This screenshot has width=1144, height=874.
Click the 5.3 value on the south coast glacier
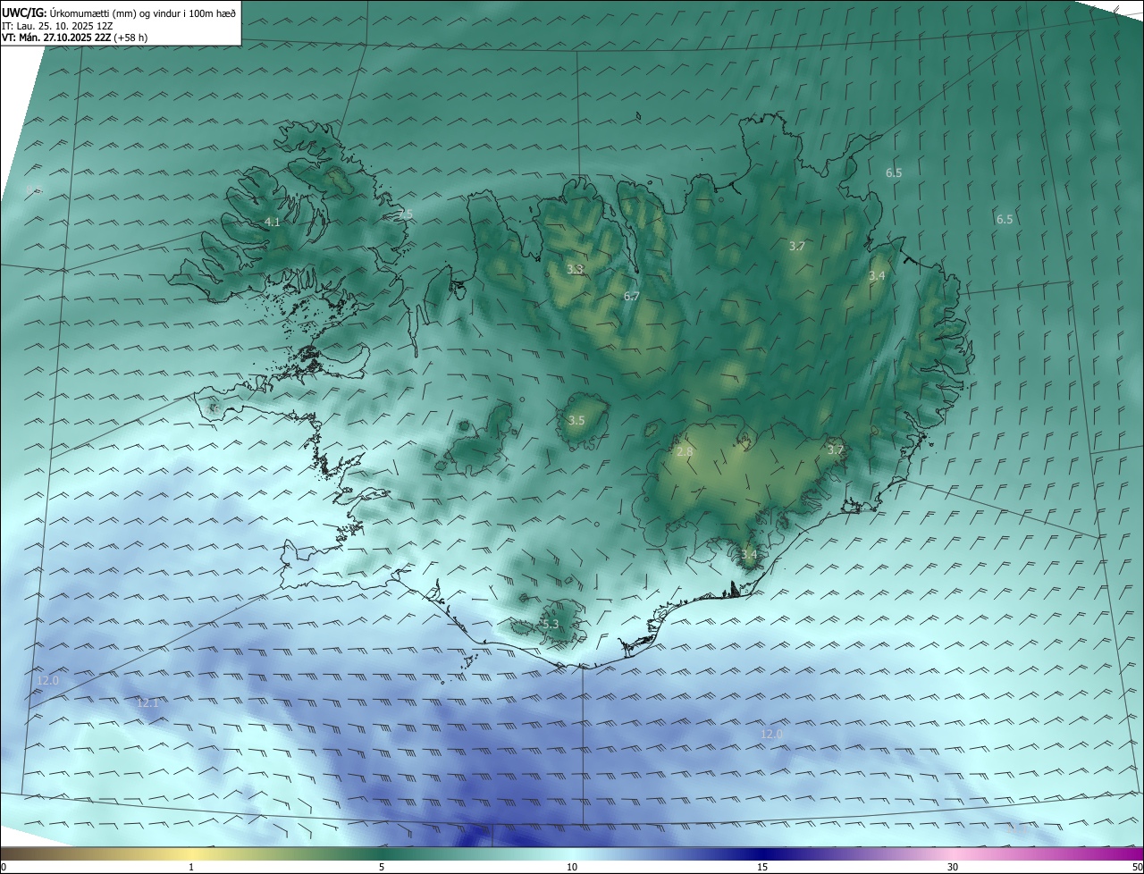click(x=550, y=624)
